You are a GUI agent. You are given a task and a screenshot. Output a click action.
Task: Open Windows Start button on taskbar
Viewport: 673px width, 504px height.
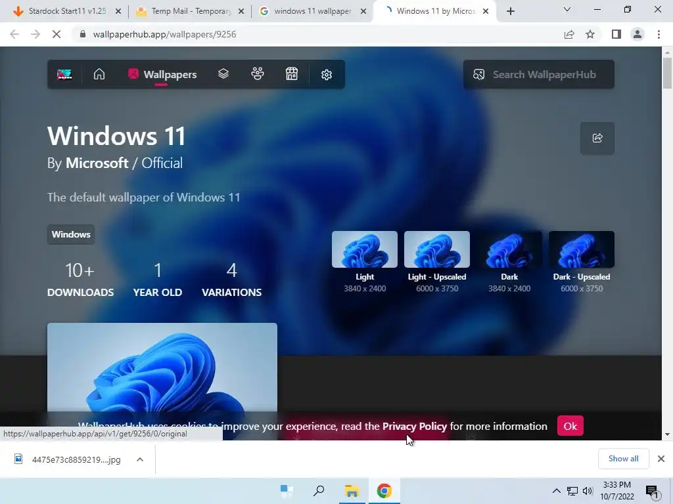tap(287, 491)
